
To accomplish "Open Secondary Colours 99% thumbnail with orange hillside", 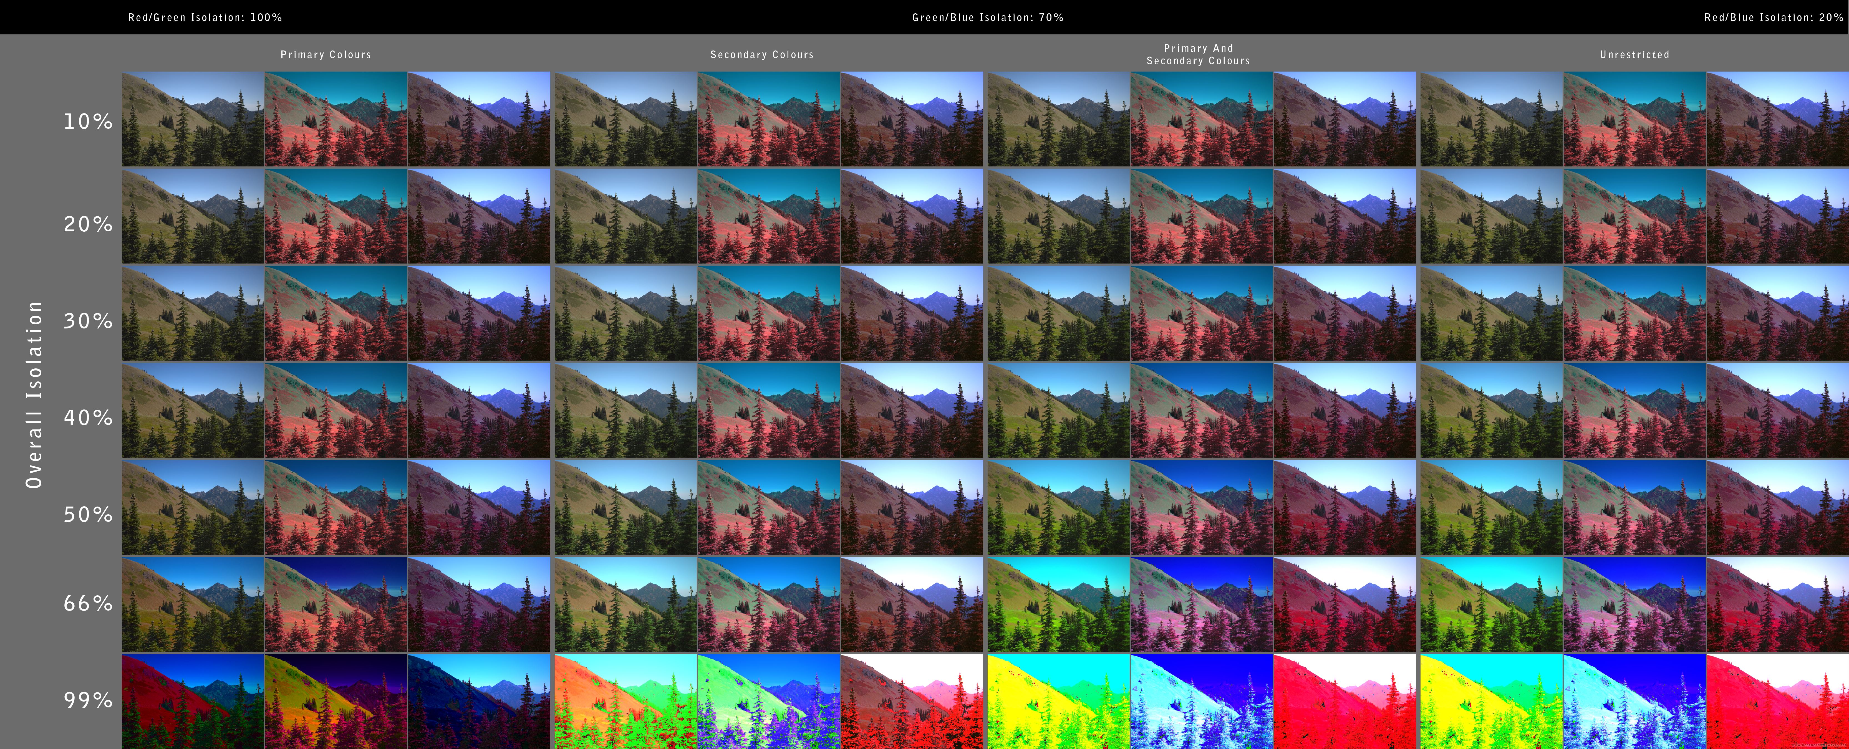I will click(x=625, y=701).
